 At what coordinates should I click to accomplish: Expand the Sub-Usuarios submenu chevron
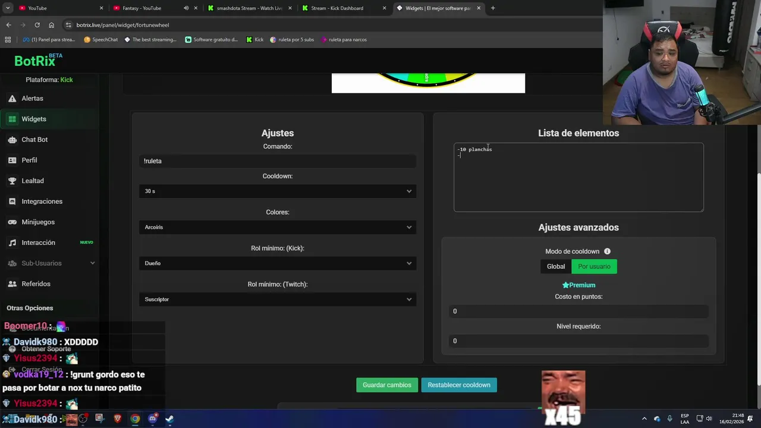click(92, 263)
